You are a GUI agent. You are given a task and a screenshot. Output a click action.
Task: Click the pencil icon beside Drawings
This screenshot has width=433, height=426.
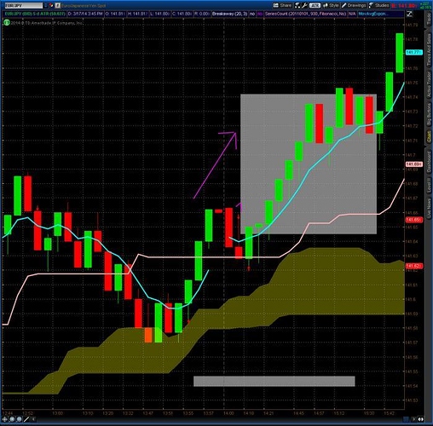(x=344, y=5)
